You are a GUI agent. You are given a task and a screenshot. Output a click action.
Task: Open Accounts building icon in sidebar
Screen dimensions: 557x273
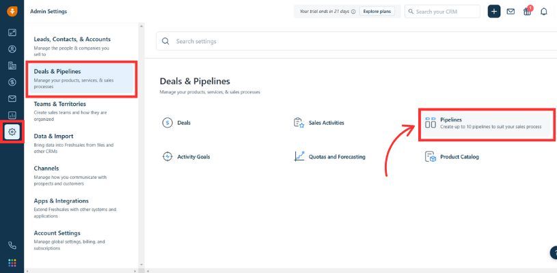(x=12, y=66)
